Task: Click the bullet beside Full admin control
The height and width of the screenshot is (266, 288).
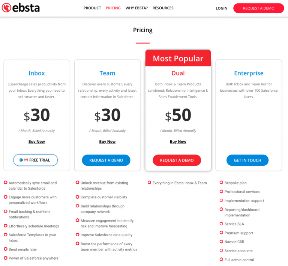Action: click(x=221, y=260)
